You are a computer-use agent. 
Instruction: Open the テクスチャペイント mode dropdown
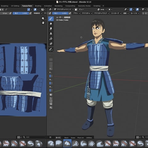coord(64,10)
